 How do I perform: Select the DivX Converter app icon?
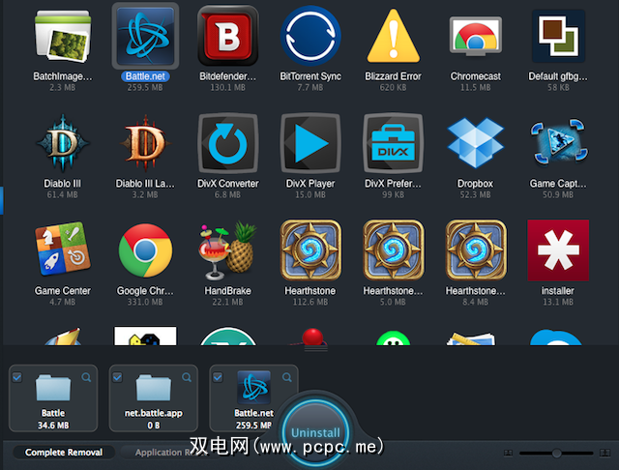pyautogui.click(x=228, y=143)
